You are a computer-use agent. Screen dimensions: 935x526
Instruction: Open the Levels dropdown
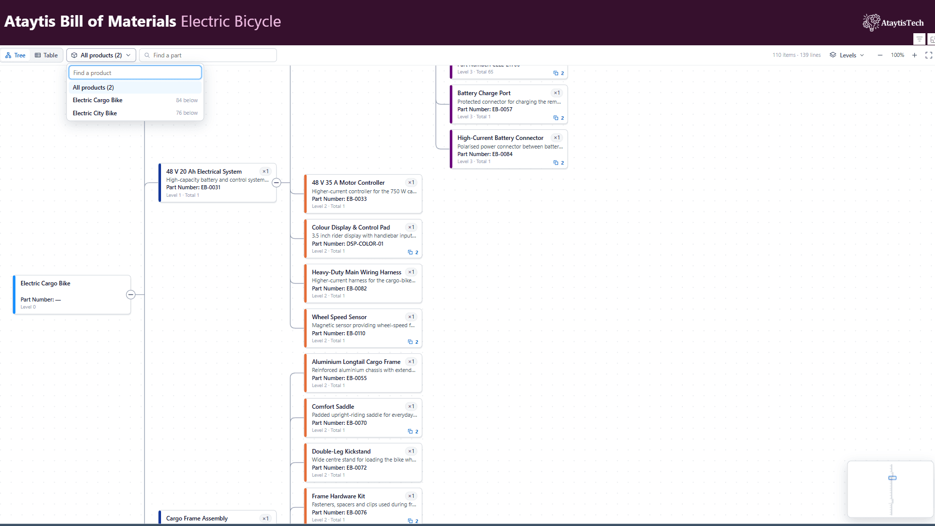tap(847, 55)
